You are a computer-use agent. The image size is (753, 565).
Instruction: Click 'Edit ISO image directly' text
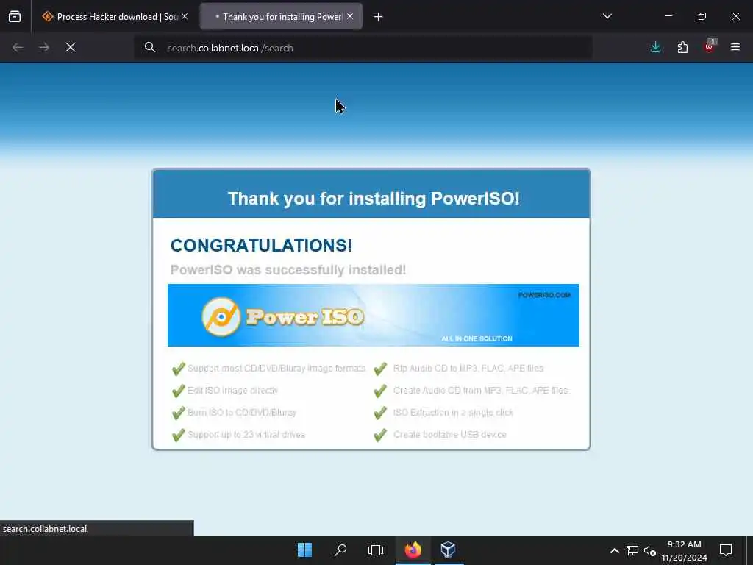(233, 391)
